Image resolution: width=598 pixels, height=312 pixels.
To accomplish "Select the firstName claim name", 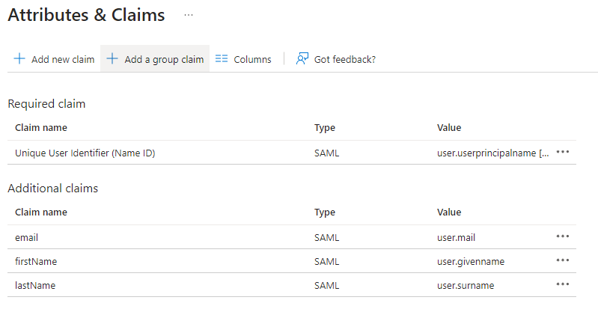I will coord(36,261).
